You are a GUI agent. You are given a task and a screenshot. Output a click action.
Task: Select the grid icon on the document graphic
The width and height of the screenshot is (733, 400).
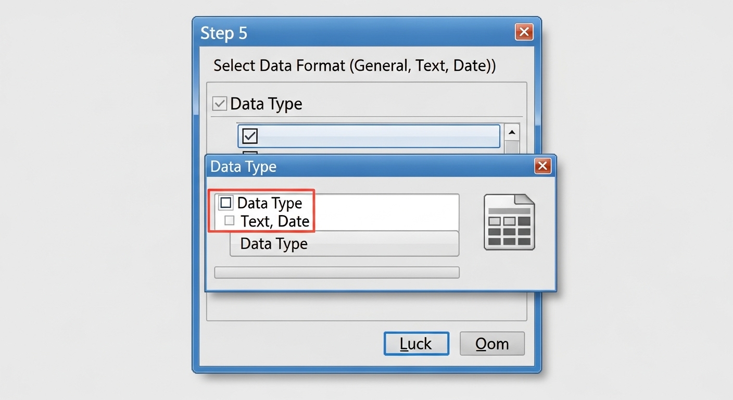click(x=509, y=229)
